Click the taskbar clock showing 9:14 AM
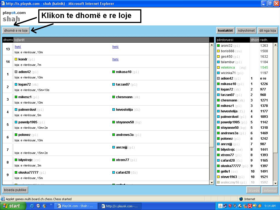Viewport: 280px width, 210px height. point(270,206)
